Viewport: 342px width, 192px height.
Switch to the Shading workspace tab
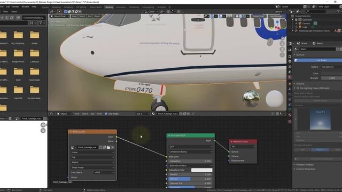pyautogui.click(x=109, y=7)
